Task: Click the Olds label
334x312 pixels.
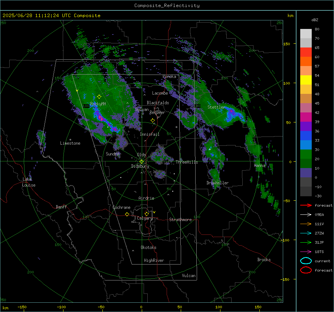Action: pos(141,155)
